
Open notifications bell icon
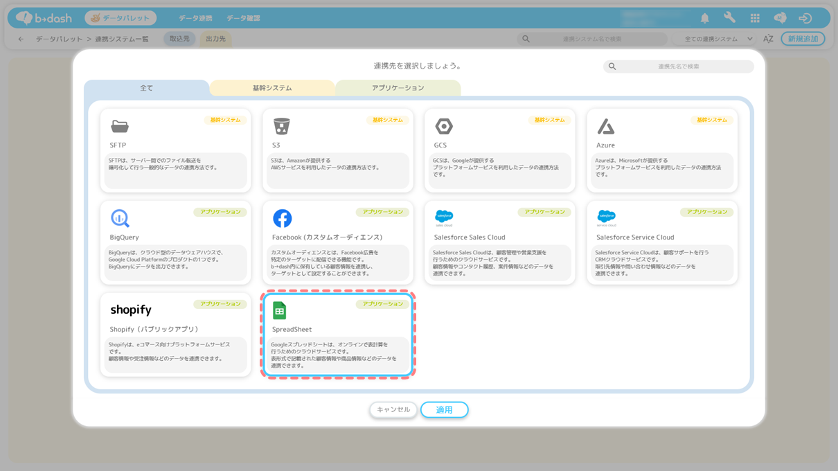[x=705, y=18]
